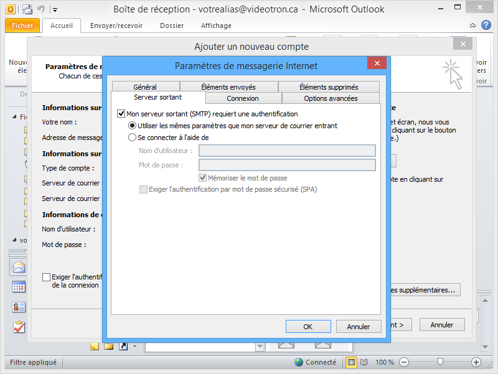Screen dimensions: 498x374
Task: Click the zoom slider handle
Action: pos(440,362)
